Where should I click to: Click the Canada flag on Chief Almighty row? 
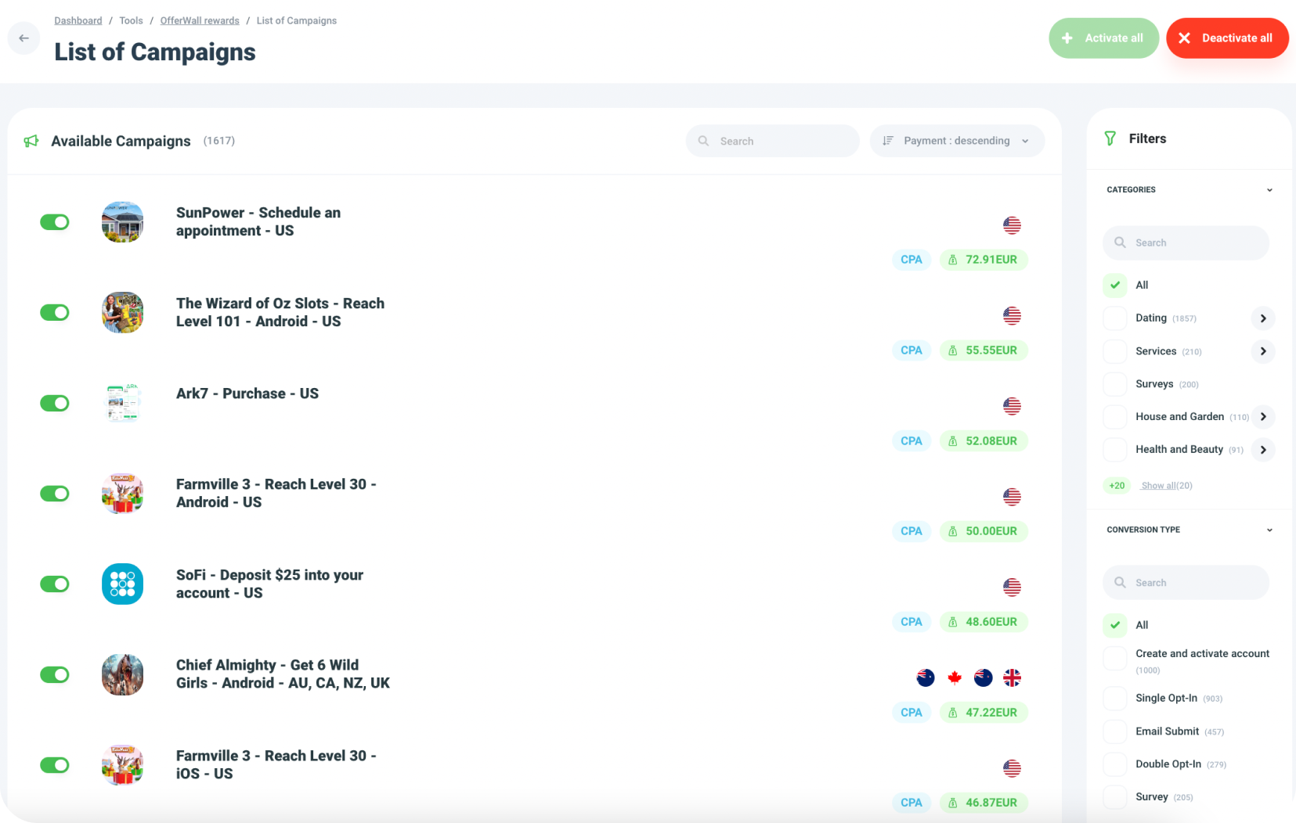[x=955, y=677]
